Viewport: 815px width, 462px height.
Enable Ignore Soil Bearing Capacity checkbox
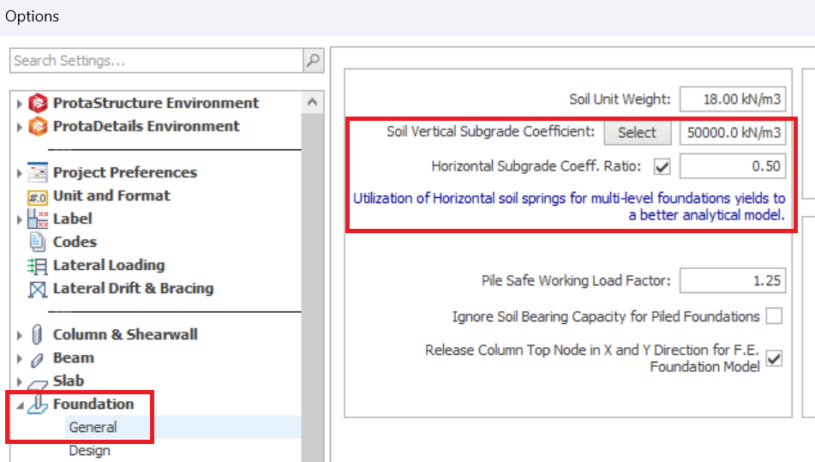(x=774, y=316)
